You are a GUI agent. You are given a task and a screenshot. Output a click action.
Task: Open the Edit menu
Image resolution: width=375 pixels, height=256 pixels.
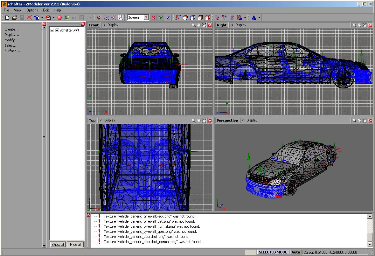click(45, 10)
